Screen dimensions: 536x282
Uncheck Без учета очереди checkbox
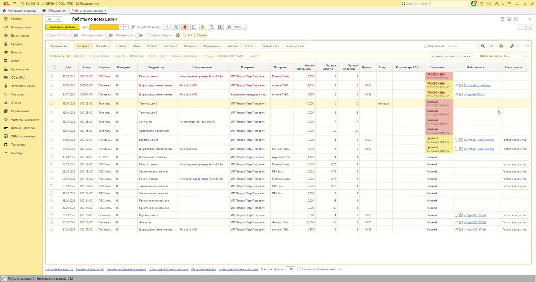coord(133,27)
